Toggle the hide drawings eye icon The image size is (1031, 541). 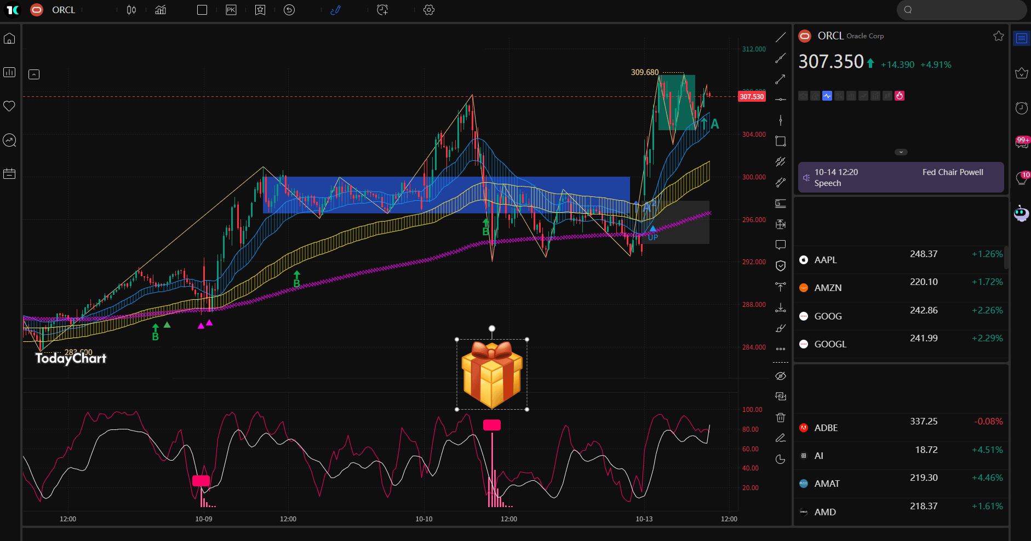(781, 376)
